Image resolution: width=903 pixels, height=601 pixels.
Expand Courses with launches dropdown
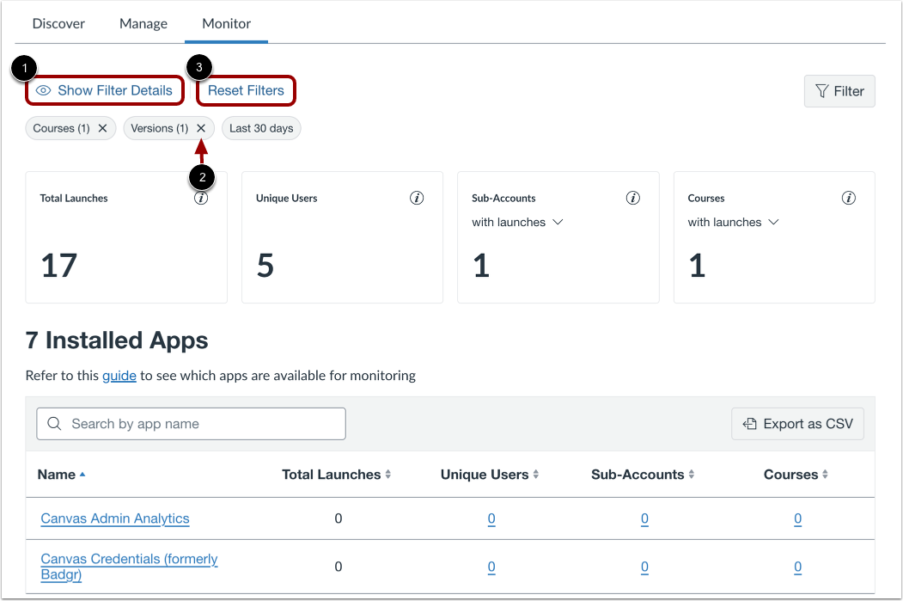pos(733,222)
